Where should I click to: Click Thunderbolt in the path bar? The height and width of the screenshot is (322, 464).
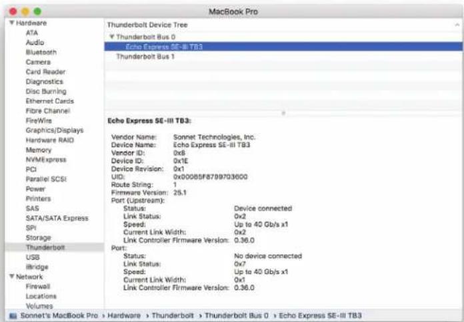pyautogui.click(x=173, y=315)
